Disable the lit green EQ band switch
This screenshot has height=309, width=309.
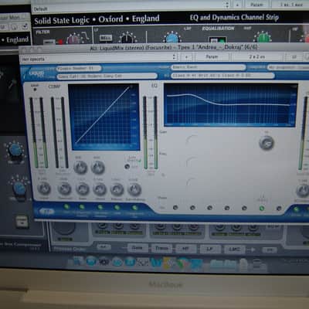(262, 209)
